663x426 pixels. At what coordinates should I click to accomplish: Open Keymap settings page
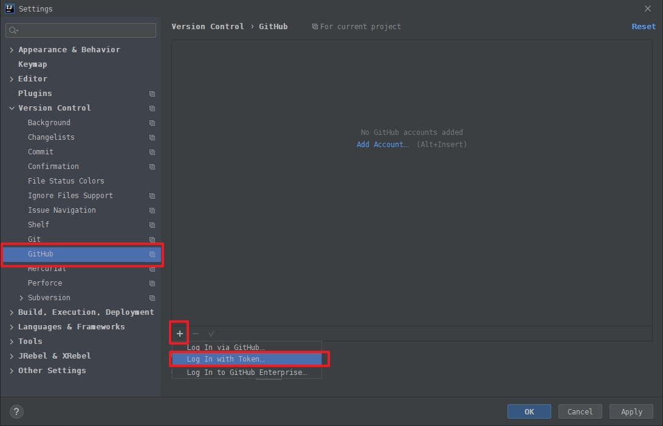pos(33,64)
